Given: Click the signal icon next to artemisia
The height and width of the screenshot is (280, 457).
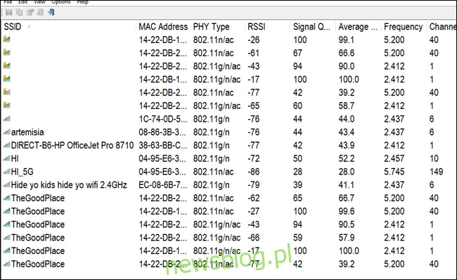Looking at the screenshot, I should pos(7,132).
